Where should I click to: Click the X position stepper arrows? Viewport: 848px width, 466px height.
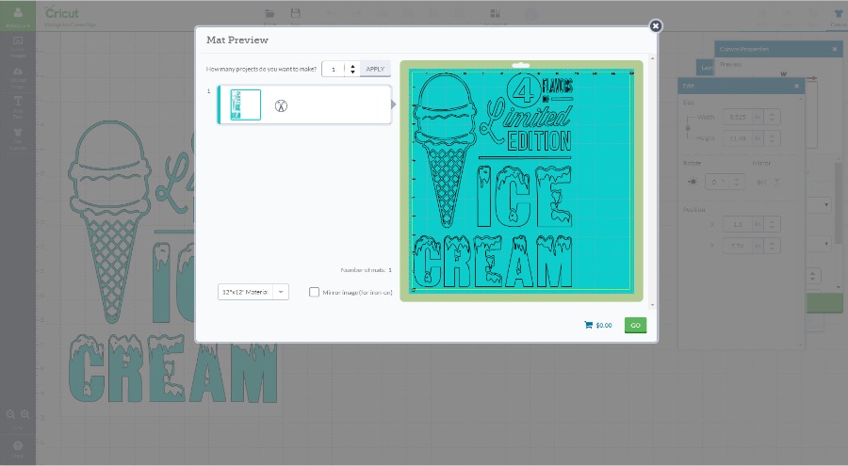[772, 224]
